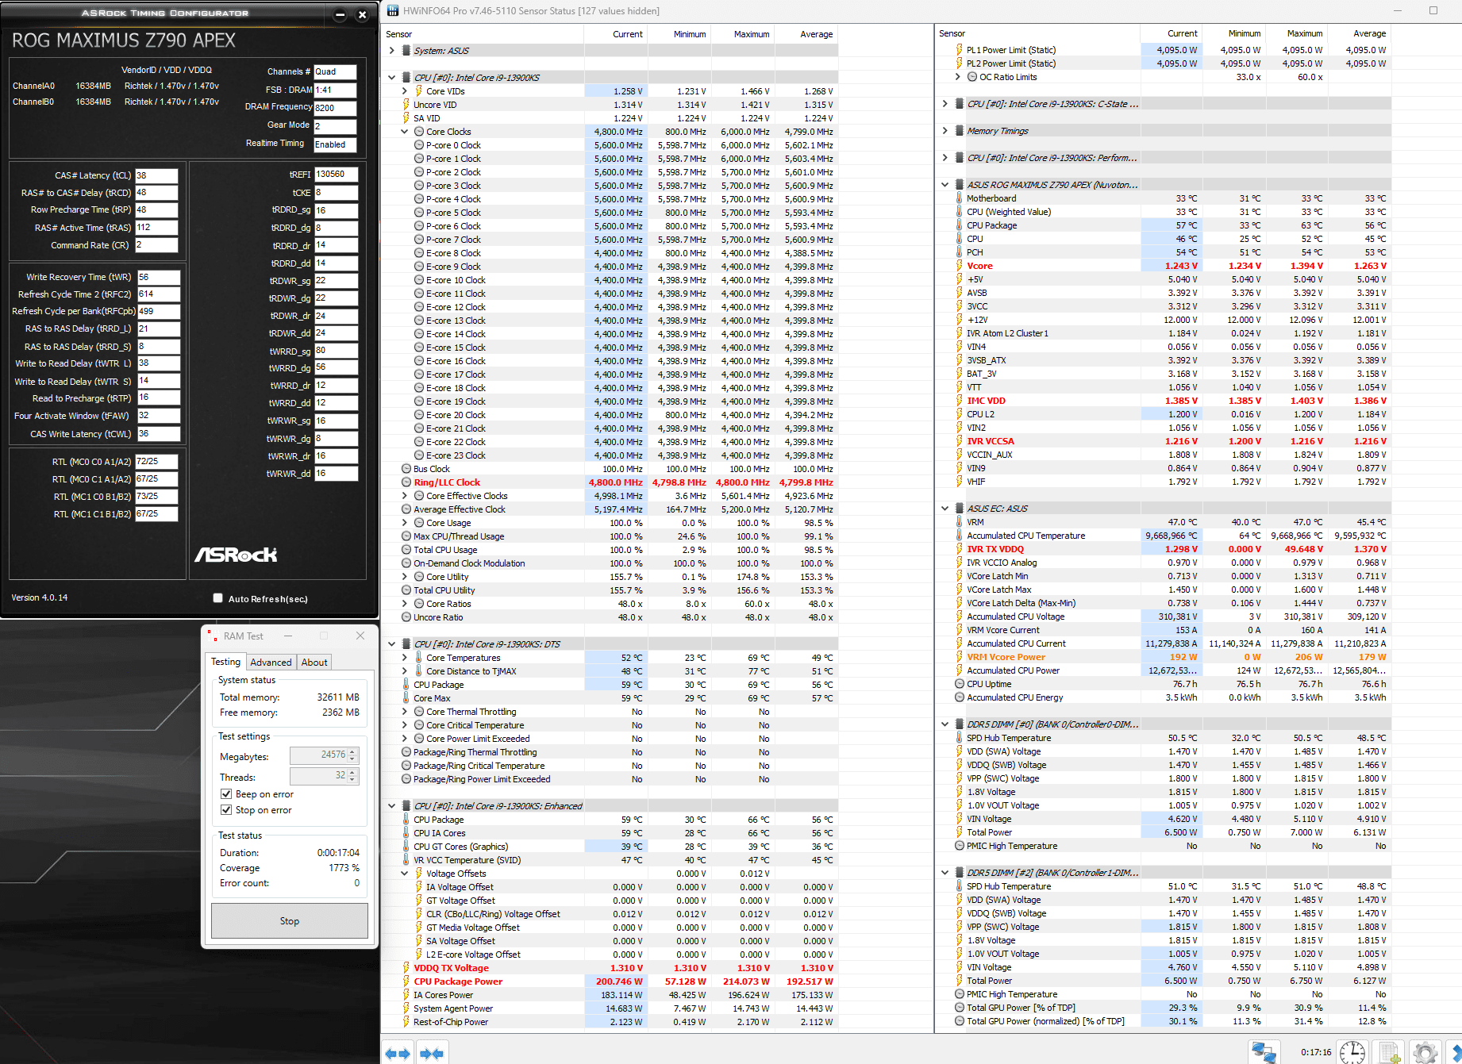Click the Sensor column header in right pane
The height and width of the screenshot is (1064, 1462).
[x=1038, y=33]
